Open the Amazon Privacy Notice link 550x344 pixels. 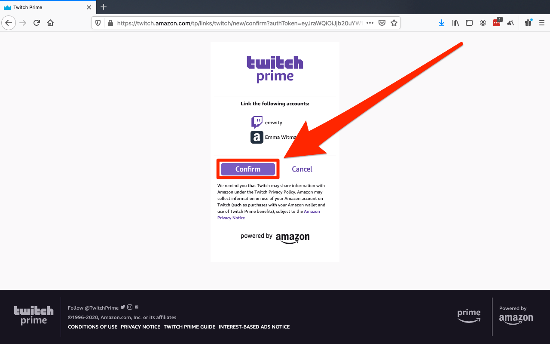point(269,215)
